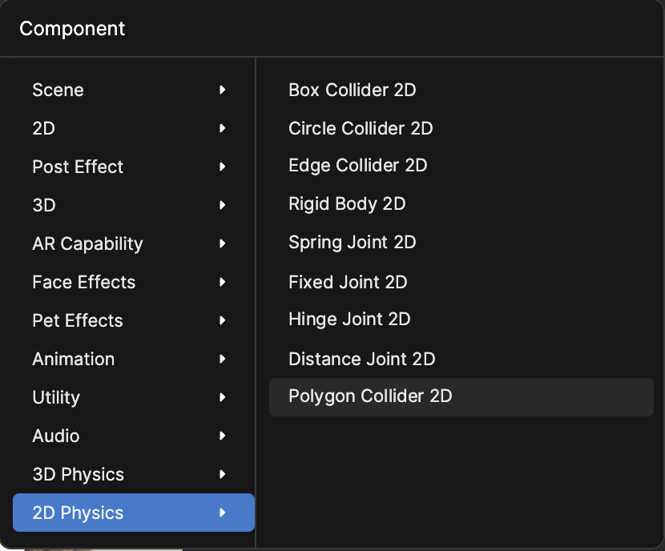Open the Pet Effects category
This screenshot has width=665, height=551.
pos(134,320)
